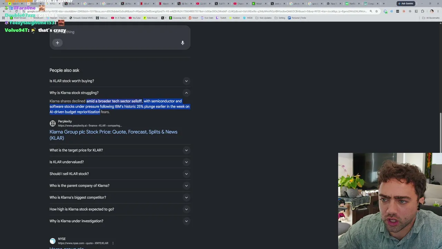Open the Rinaudo Global MMO bookmark
The image size is (442, 249).
point(81,18)
